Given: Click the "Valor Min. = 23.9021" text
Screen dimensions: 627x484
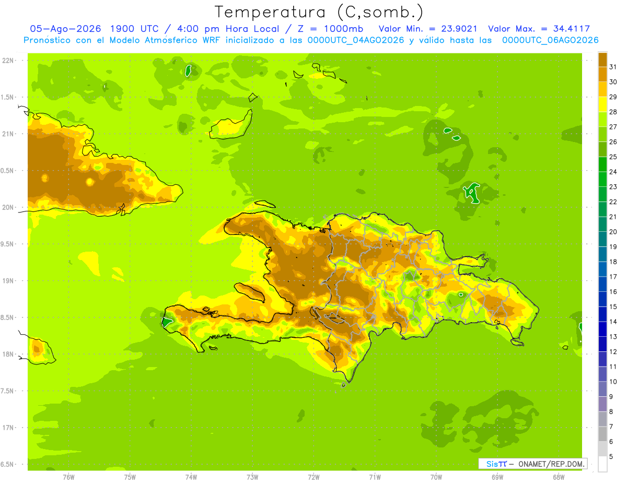Looking at the screenshot, I should (x=427, y=29).
